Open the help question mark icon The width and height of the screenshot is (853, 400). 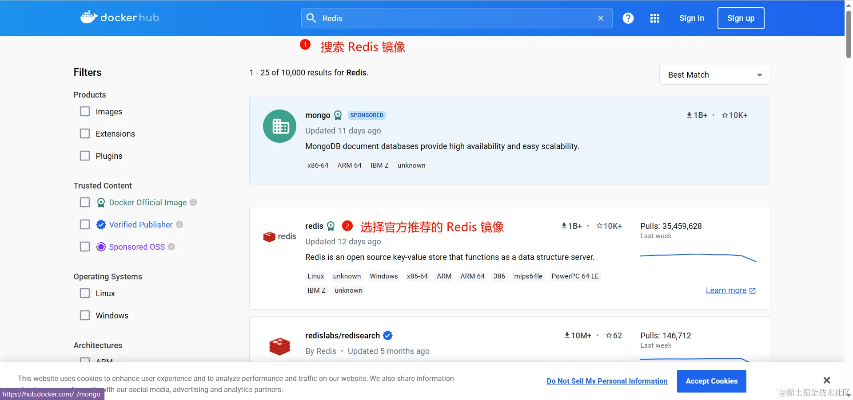pos(628,18)
